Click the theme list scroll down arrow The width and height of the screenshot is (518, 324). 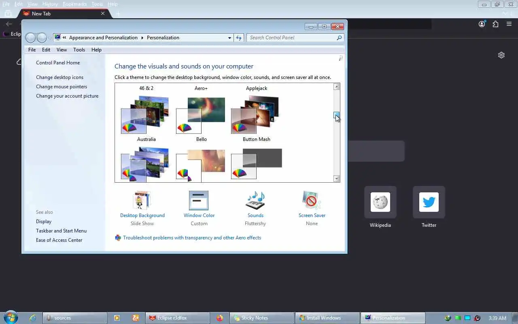pos(337,179)
